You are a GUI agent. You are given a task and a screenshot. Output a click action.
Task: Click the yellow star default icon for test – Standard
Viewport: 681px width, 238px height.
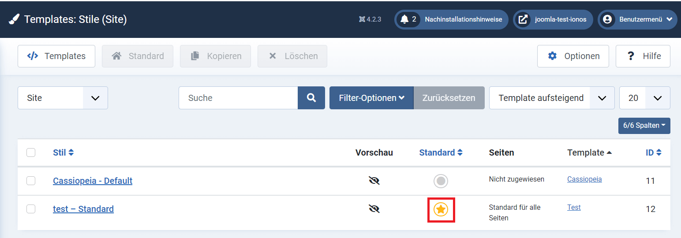click(x=441, y=209)
